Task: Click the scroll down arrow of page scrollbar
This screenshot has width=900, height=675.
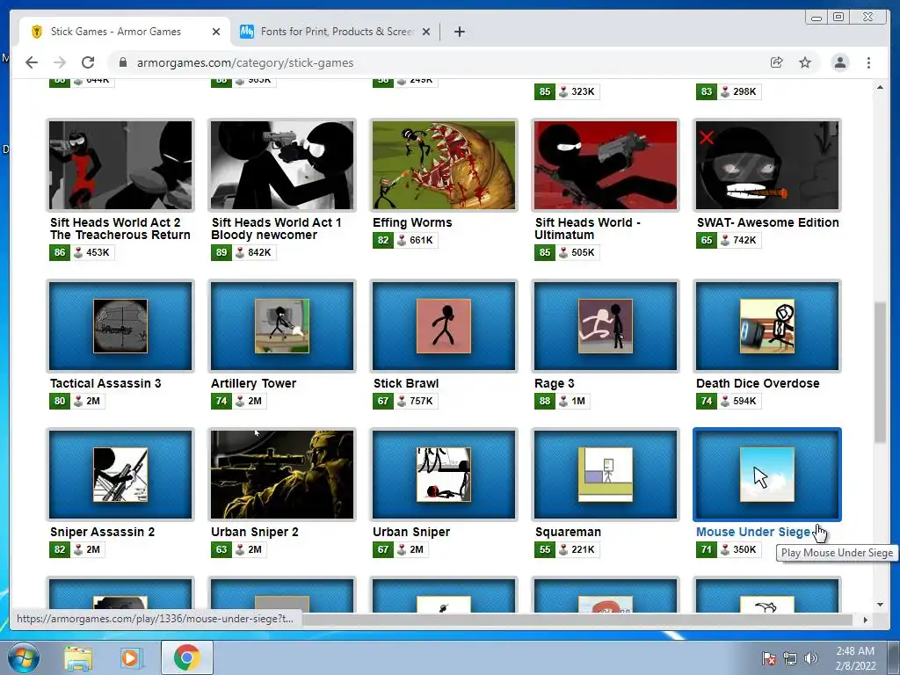Action: [880, 605]
